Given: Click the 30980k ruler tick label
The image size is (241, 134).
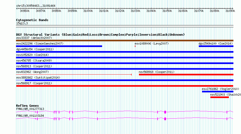Looking at the screenshot, I should pos(56,11).
